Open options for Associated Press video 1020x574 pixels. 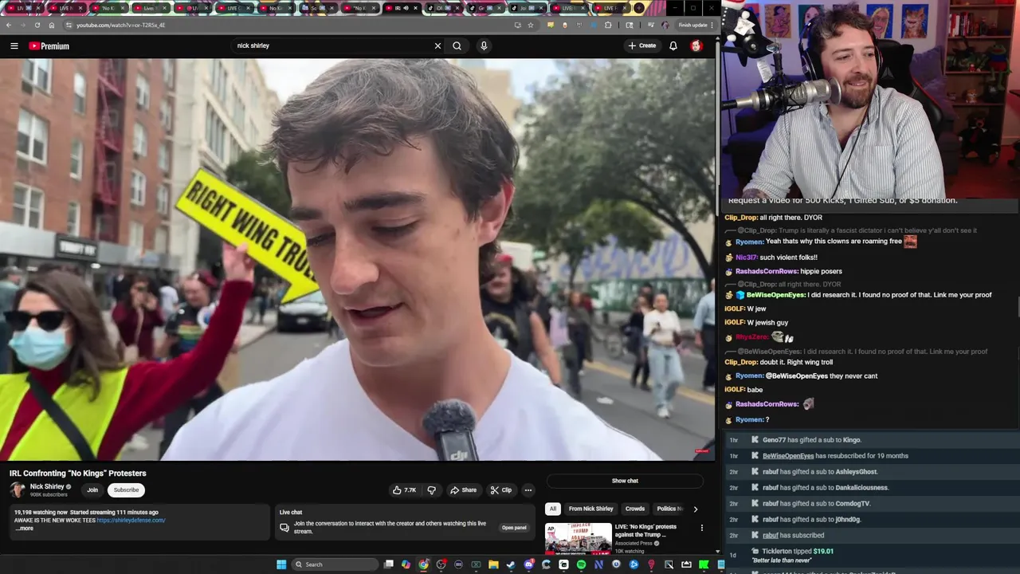(702, 528)
